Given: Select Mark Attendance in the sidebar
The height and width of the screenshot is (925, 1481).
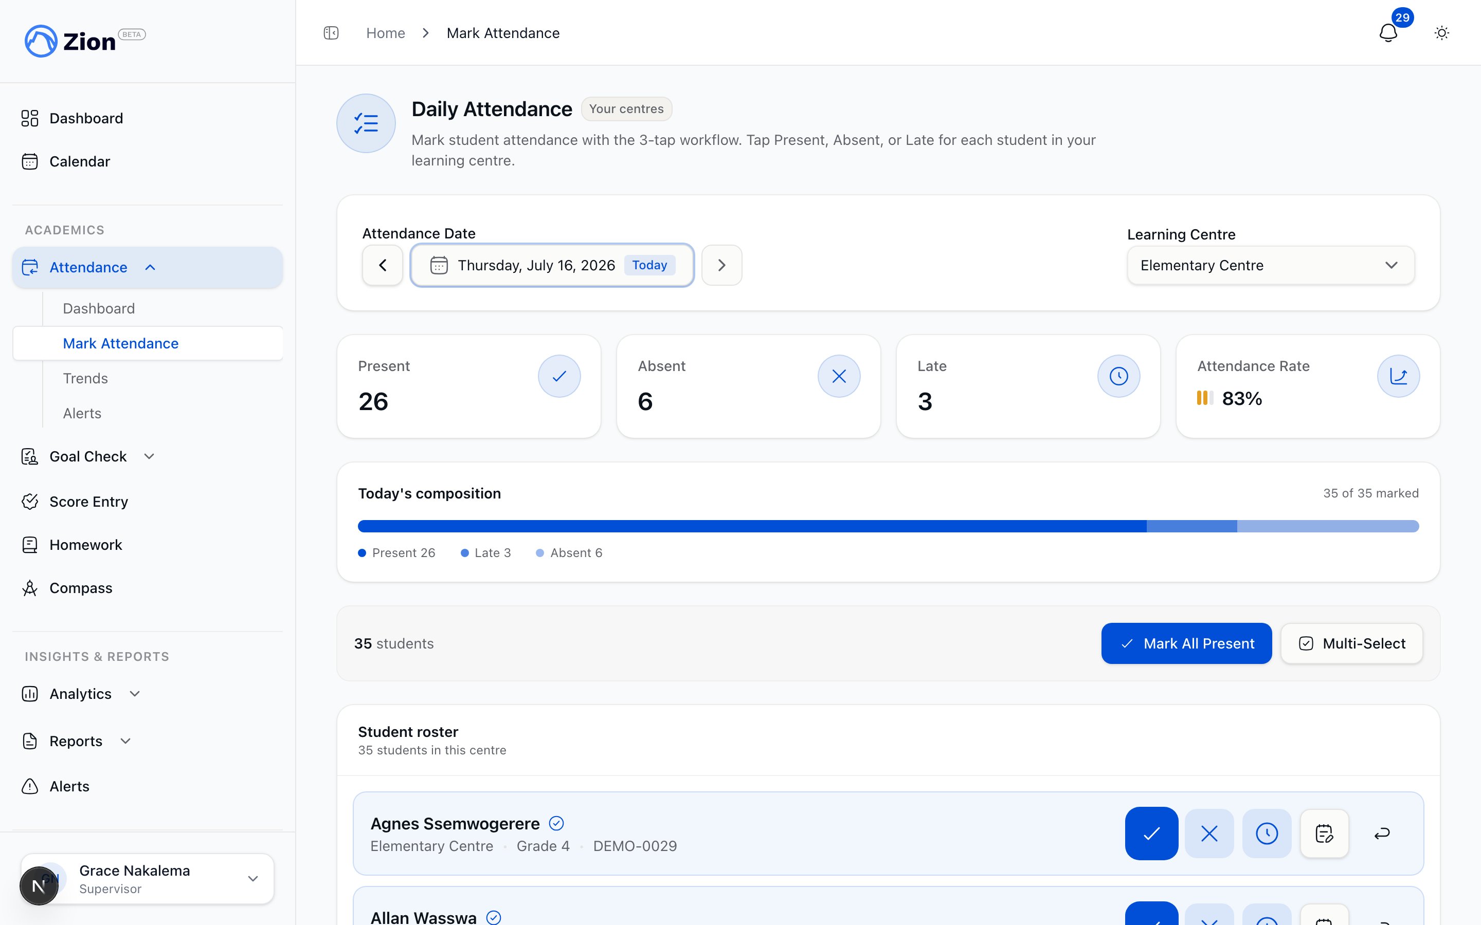Looking at the screenshot, I should click(x=148, y=343).
